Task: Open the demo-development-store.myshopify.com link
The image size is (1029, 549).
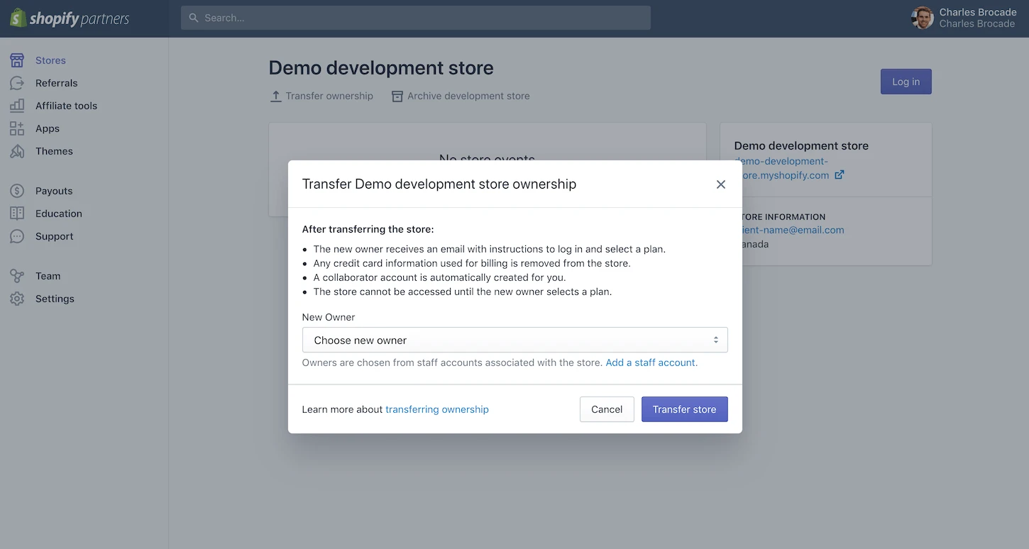Action: (781, 168)
